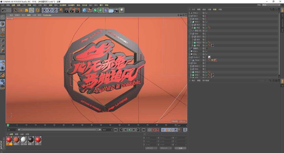This screenshot has width=284, height=153.
Task: Add a Light from the bulb icon
Action: [x=122, y=10]
